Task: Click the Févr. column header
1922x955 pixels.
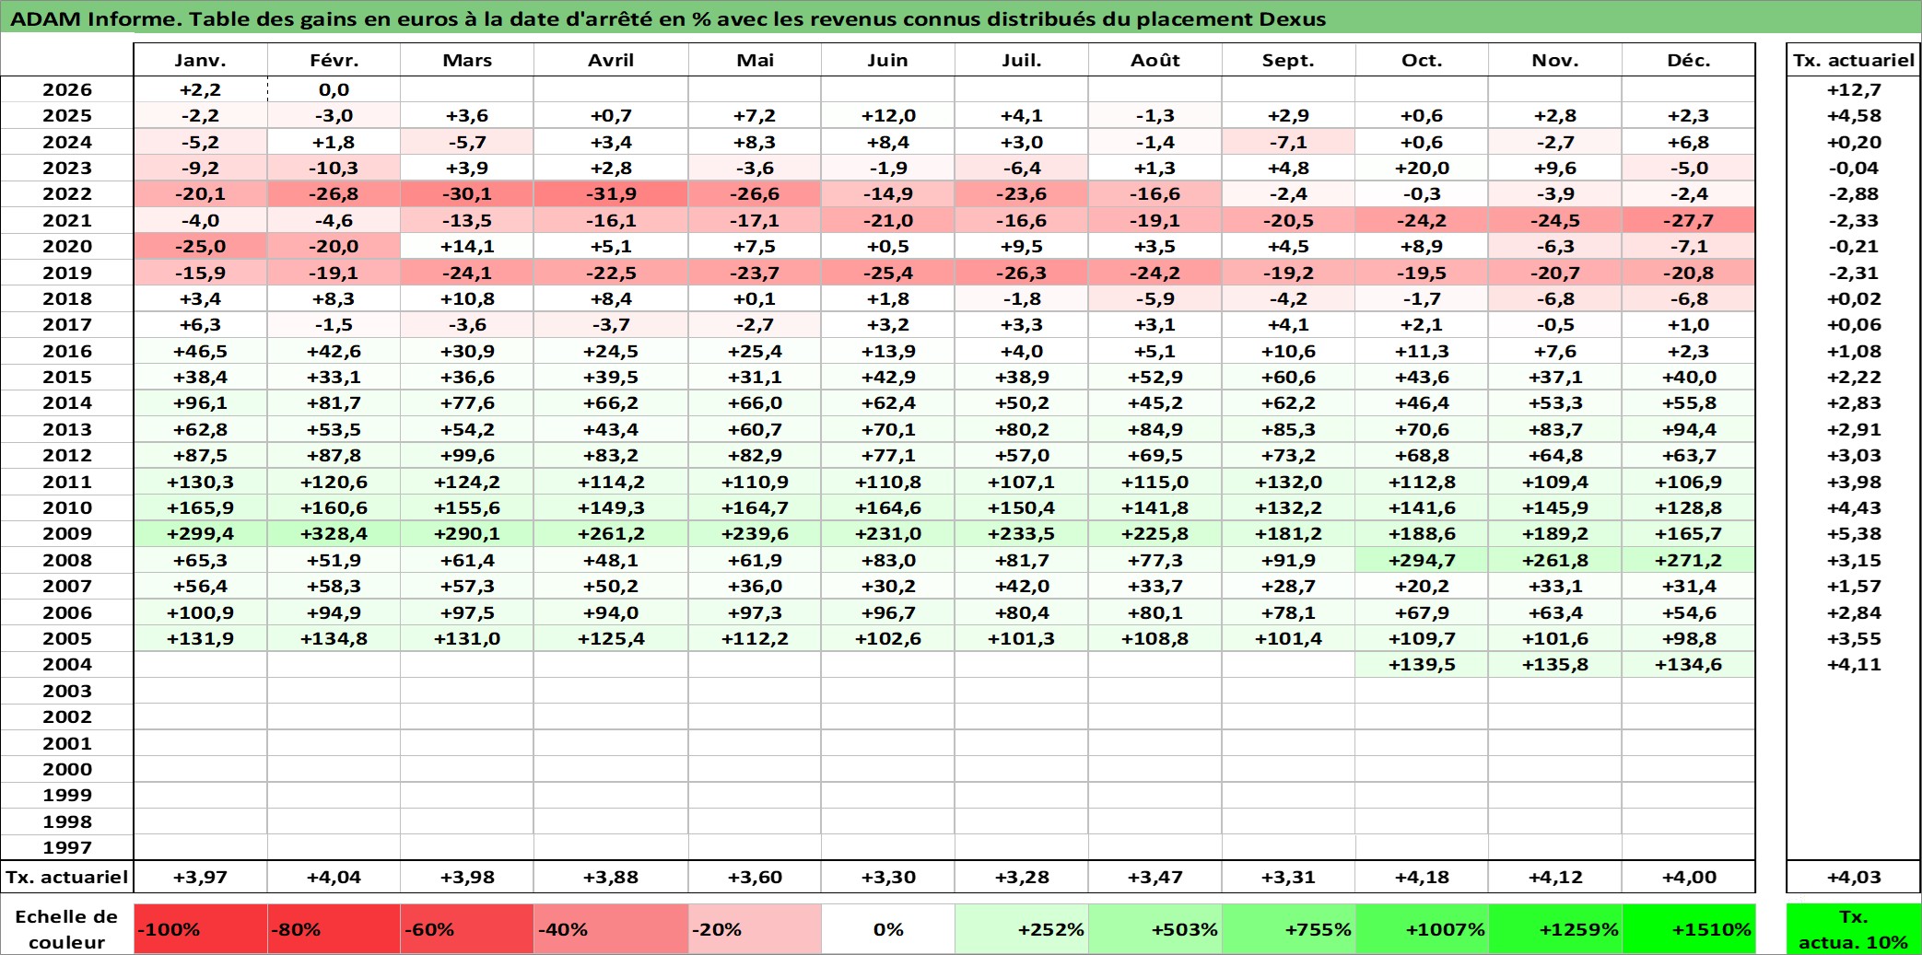Action: [334, 60]
